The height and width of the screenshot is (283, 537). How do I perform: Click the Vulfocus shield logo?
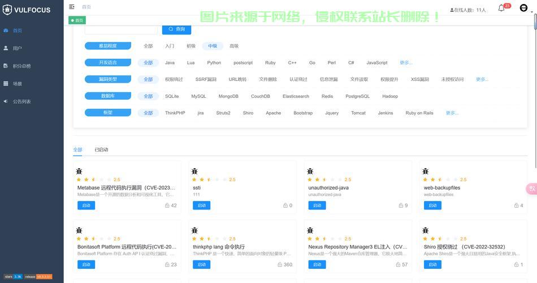7,10
